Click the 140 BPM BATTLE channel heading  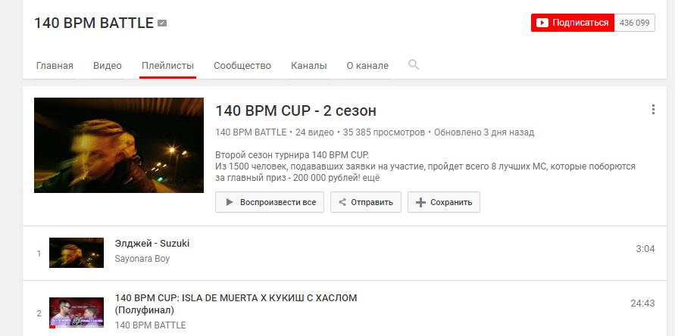click(x=94, y=23)
